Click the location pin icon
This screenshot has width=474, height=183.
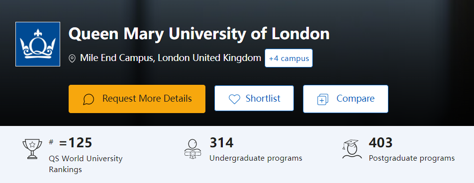tap(72, 58)
